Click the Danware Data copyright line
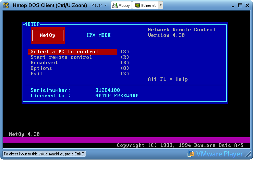 [180, 145]
